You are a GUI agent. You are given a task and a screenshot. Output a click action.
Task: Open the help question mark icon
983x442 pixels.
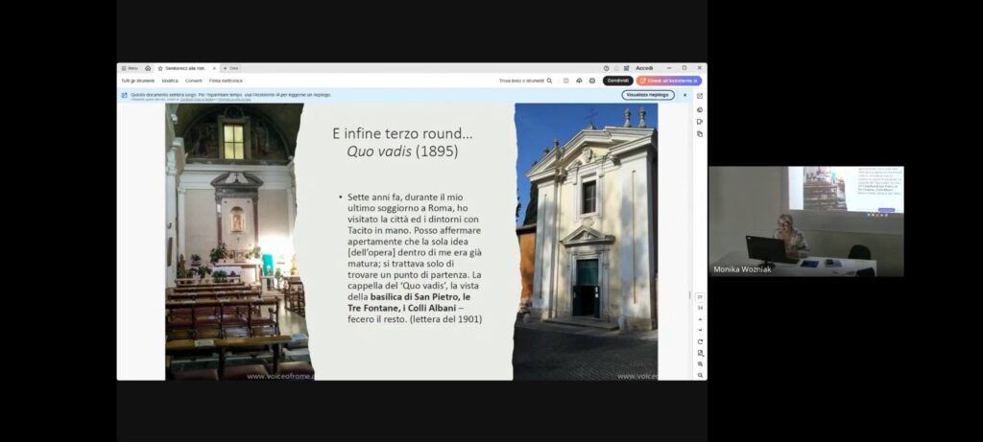tap(607, 68)
